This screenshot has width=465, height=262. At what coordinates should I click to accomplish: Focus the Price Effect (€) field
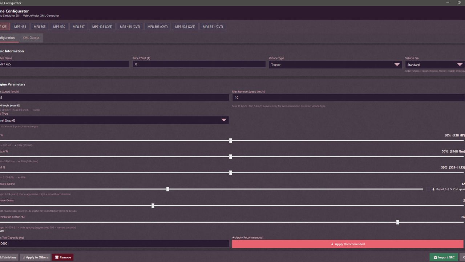(199, 64)
